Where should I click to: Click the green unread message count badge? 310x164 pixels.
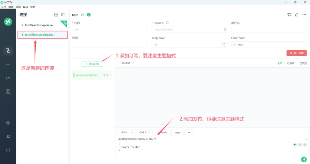pos(89,15)
